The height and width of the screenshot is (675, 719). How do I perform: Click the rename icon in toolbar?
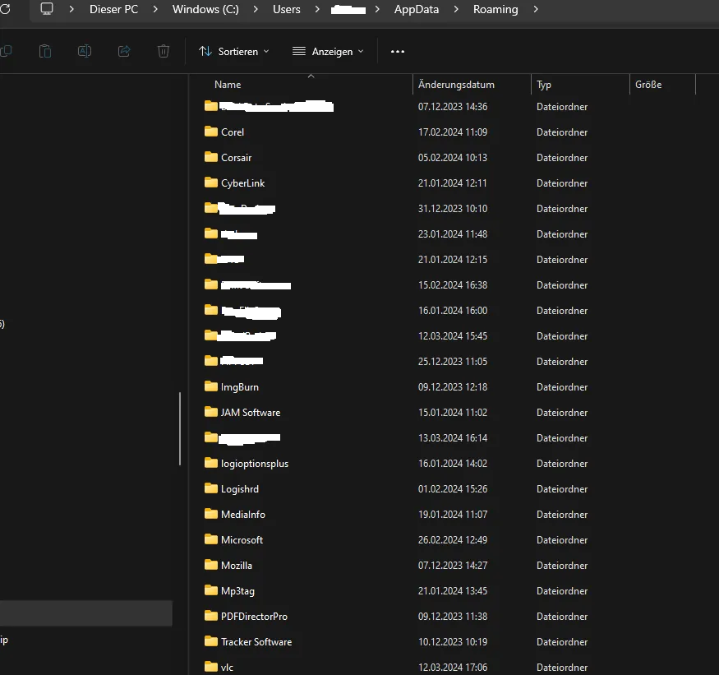point(85,51)
